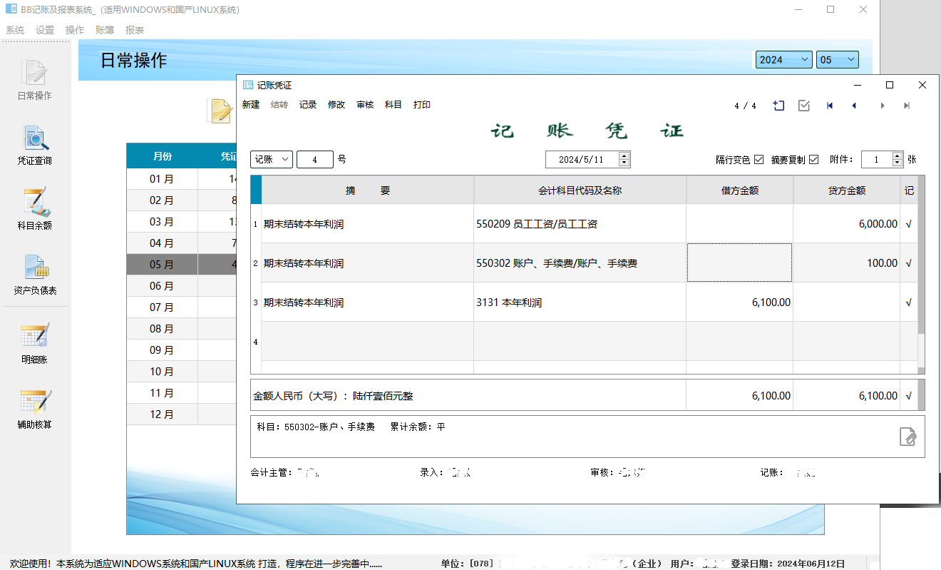This screenshot has height=570, width=941.
Task: Open the 操作 menu
Action: (x=75, y=30)
